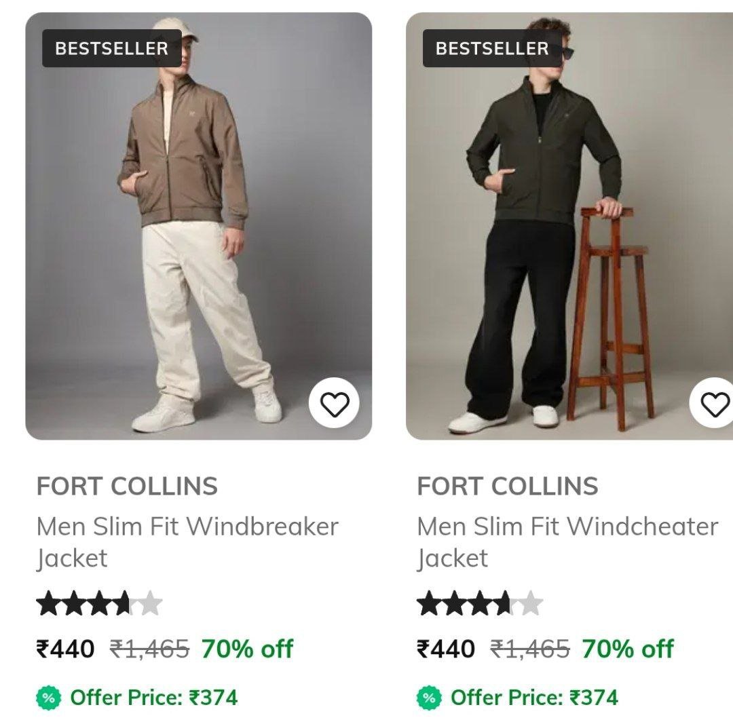This screenshot has width=733, height=722.
Task: Click the BESTSELLER badge on the brown jacket
Action: (x=111, y=48)
